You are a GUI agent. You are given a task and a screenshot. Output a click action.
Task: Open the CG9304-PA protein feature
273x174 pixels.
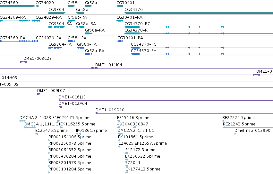coord(55,48)
